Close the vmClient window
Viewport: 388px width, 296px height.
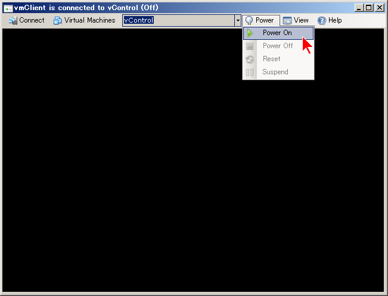click(379, 8)
